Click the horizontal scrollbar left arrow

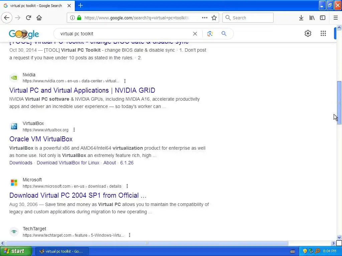click(x=2, y=243)
